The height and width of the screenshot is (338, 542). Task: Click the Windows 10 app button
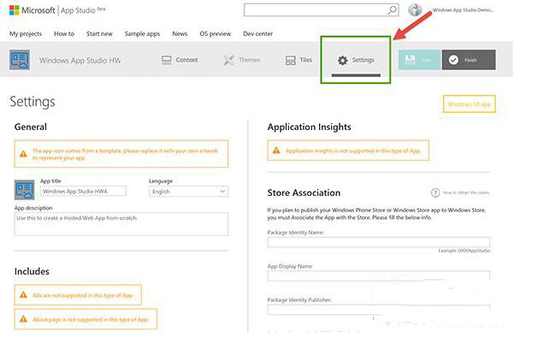point(469,104)
